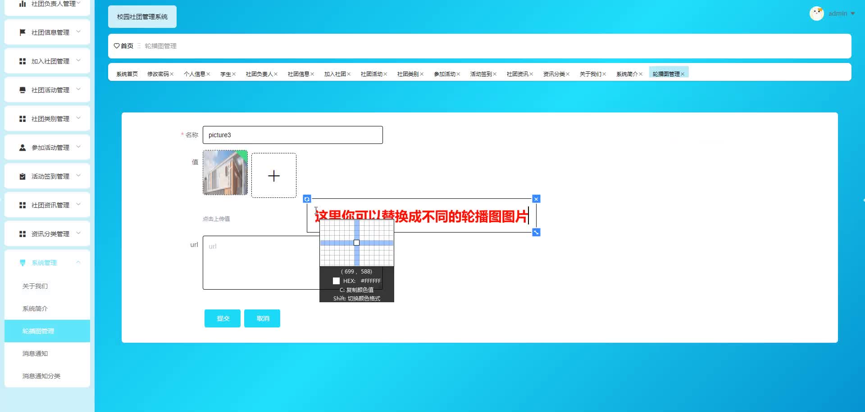Click the uploaded building image thumbnail

pos(225,173)
